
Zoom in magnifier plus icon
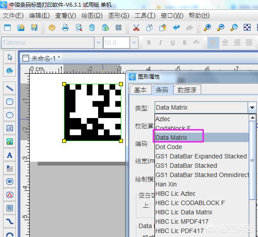[207, 28]
